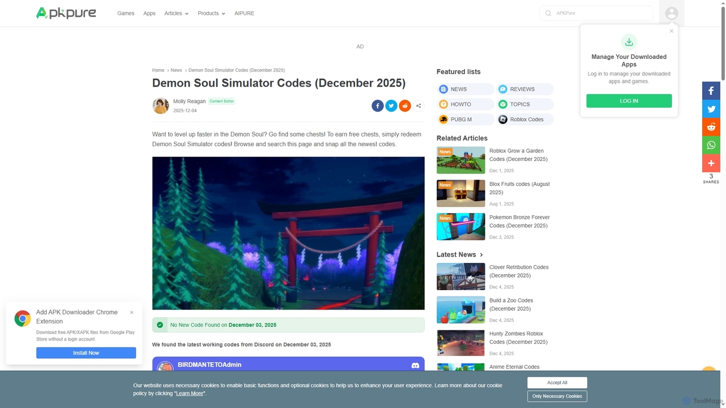This screenshot has width=726, height=408.
Task: Click the Content Editor badge
Action: pos(221,101)
